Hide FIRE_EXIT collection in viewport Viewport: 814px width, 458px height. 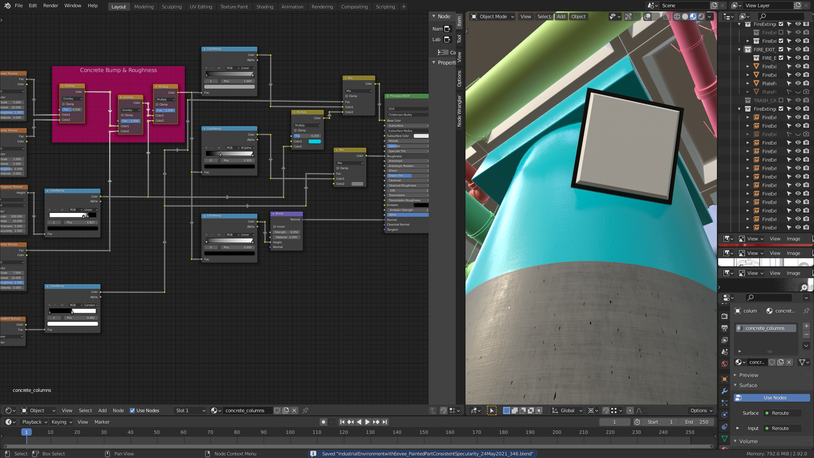(798, 50)
